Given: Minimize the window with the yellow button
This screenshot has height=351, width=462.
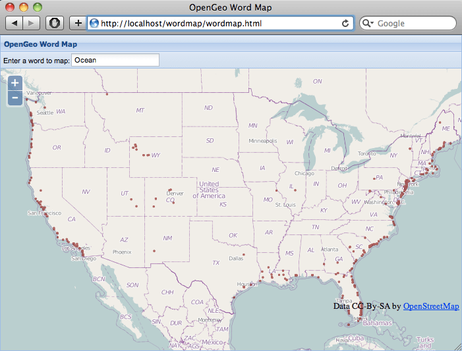Looking at the screenshot, I should [x=24, y=7].
